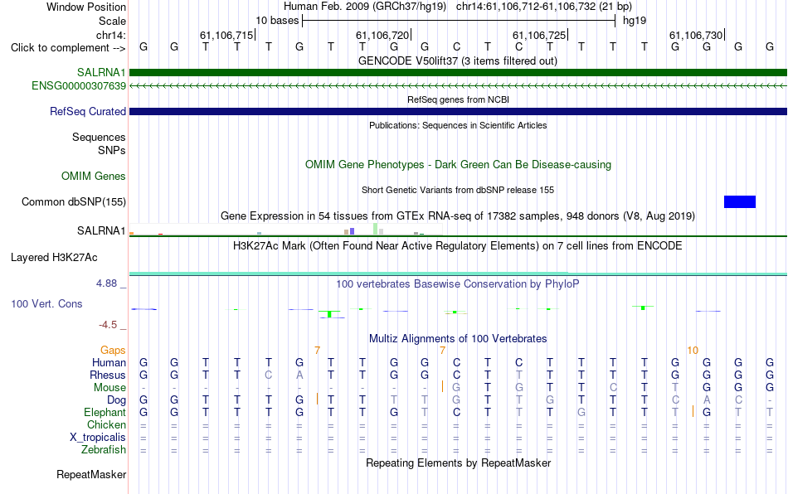Click the Rhesus species row label
788x494 pixels.
108,375
